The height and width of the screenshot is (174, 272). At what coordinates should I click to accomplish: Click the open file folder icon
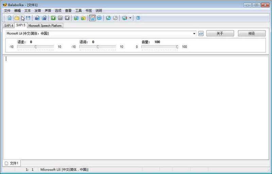(17, 18)
